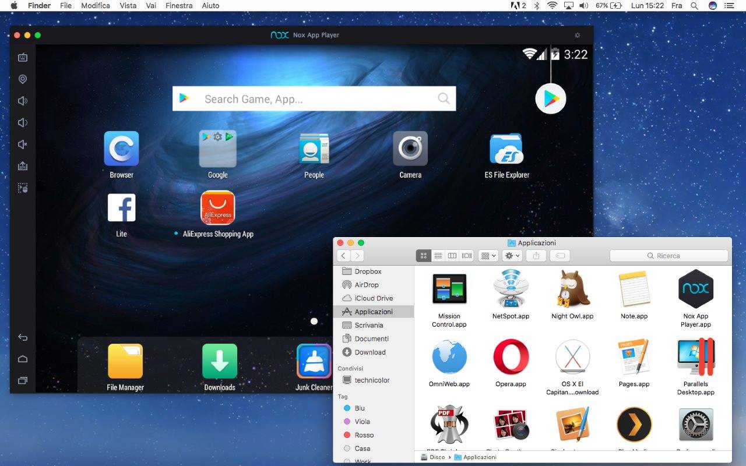Viewport: 746px width, 466px height.
Task: Select NetSpot.app in Finder
Action: (x=511, y=289)
